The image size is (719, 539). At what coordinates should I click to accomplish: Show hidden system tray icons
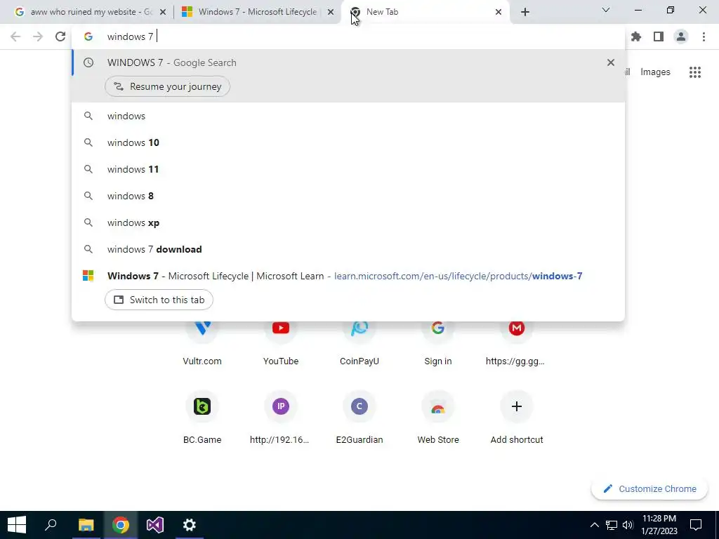pyautogui.click(x=594, y=525)
